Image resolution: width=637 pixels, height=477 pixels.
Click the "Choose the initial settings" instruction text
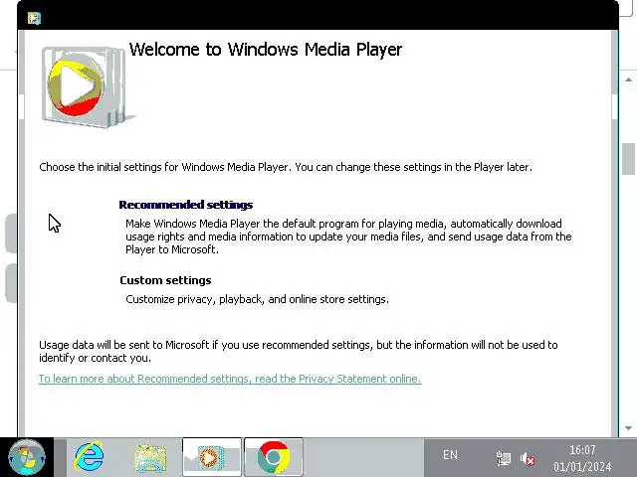[286, 167]
